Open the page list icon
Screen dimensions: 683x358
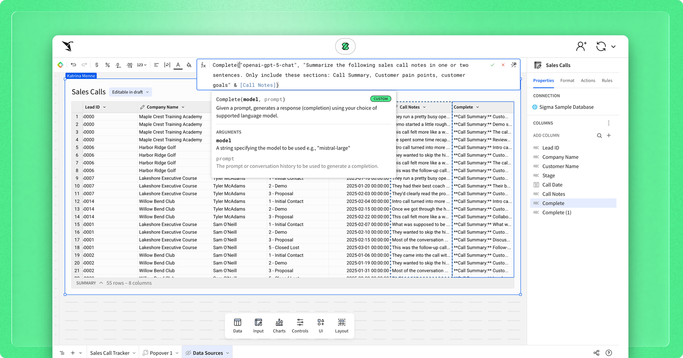pyautogui.click(x=62, y=353)
